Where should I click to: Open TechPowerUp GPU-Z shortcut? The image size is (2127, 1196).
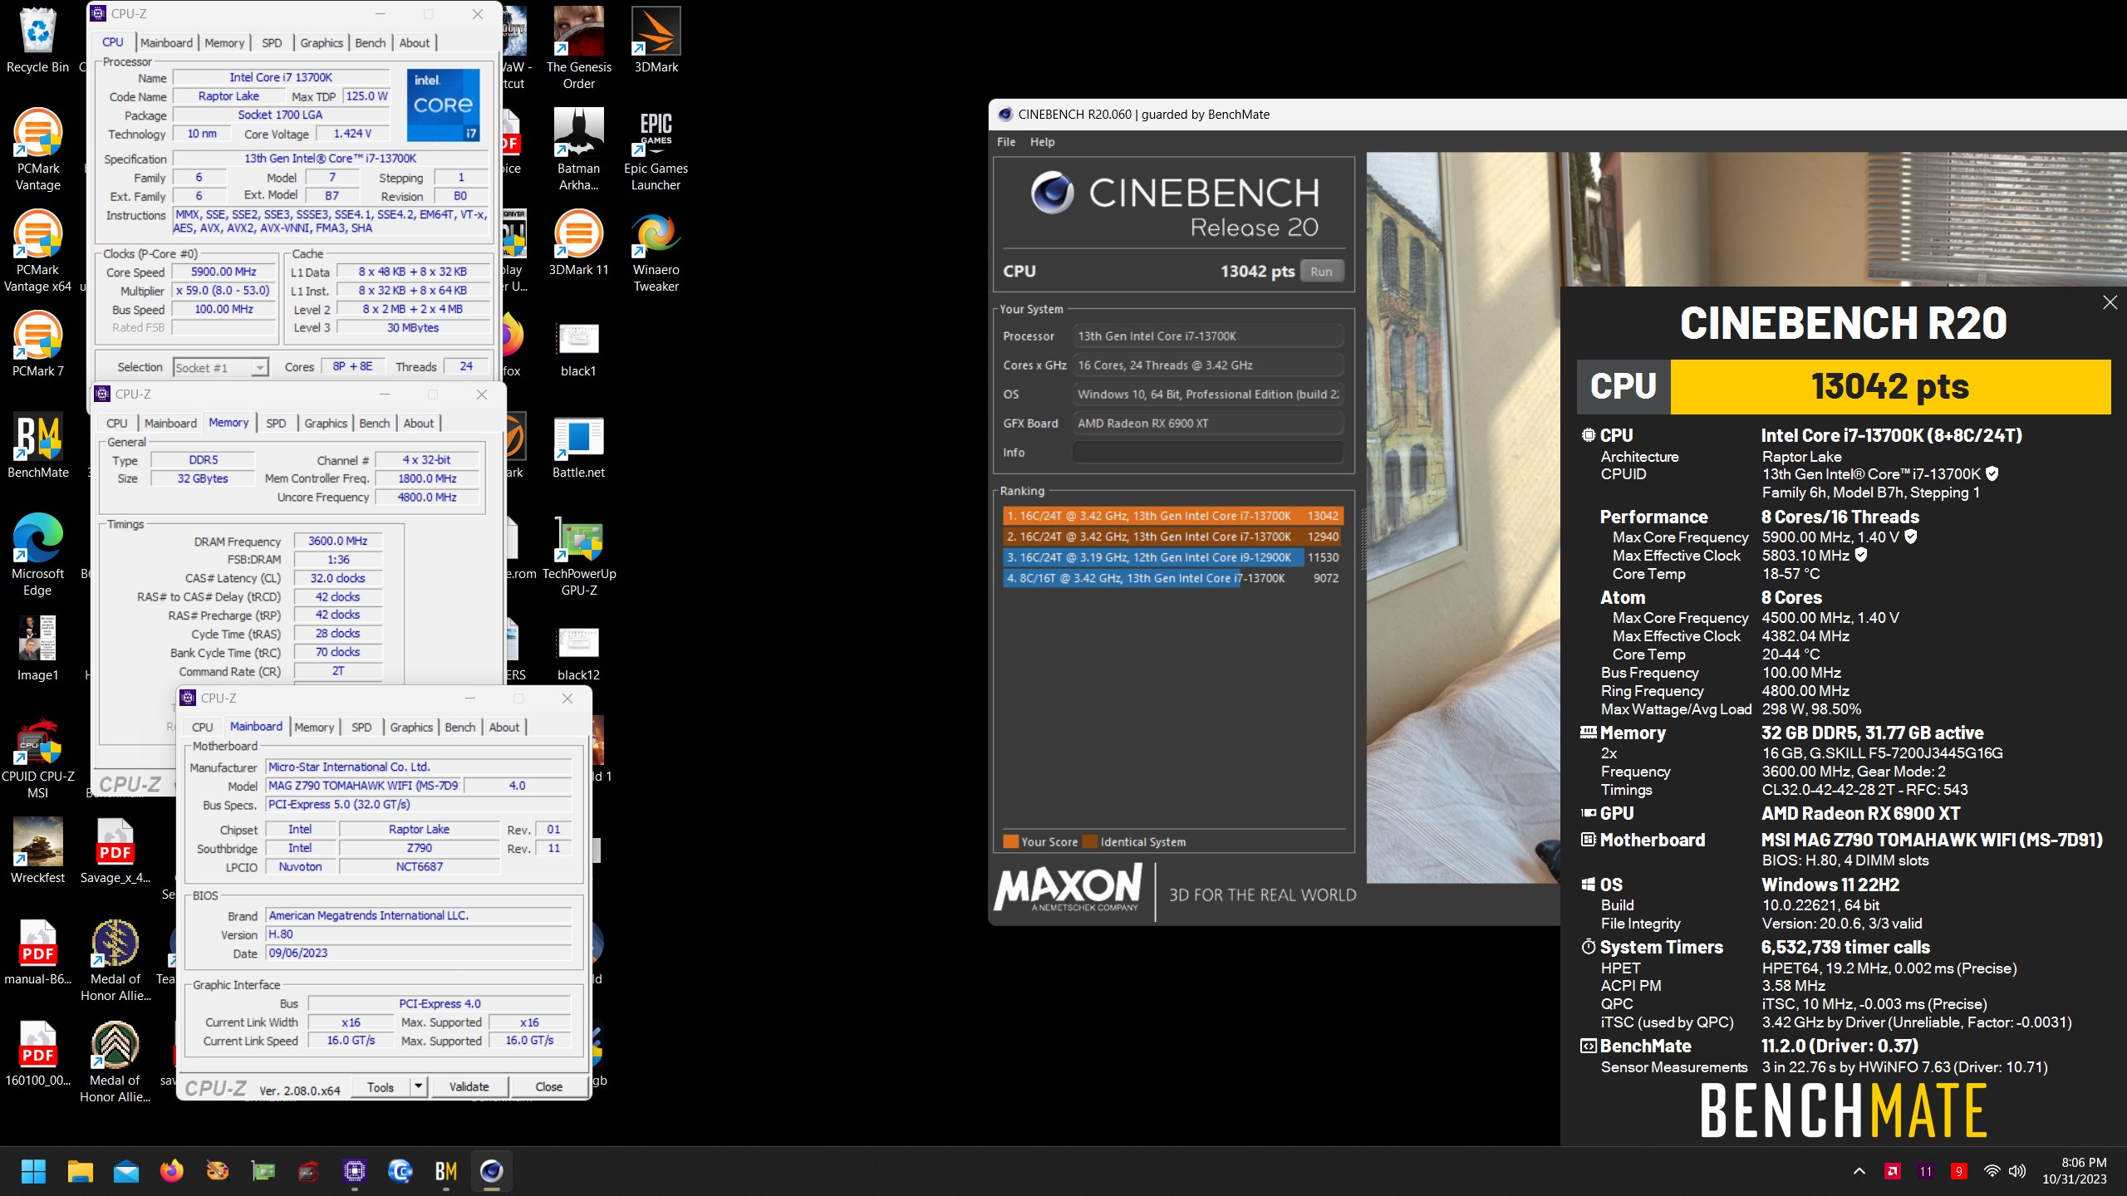click(x=578, y=555)
